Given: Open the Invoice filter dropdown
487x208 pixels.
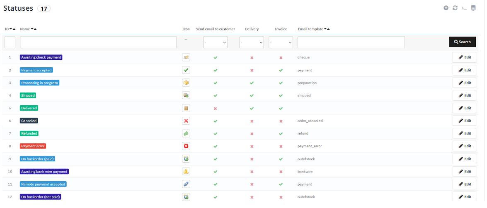Looking at the screenshot, I should pos(281,42).
